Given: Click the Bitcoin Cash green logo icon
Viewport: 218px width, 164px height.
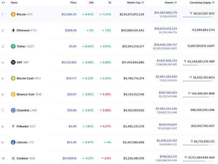Looking at the screenshot, I should click(13, 78).
